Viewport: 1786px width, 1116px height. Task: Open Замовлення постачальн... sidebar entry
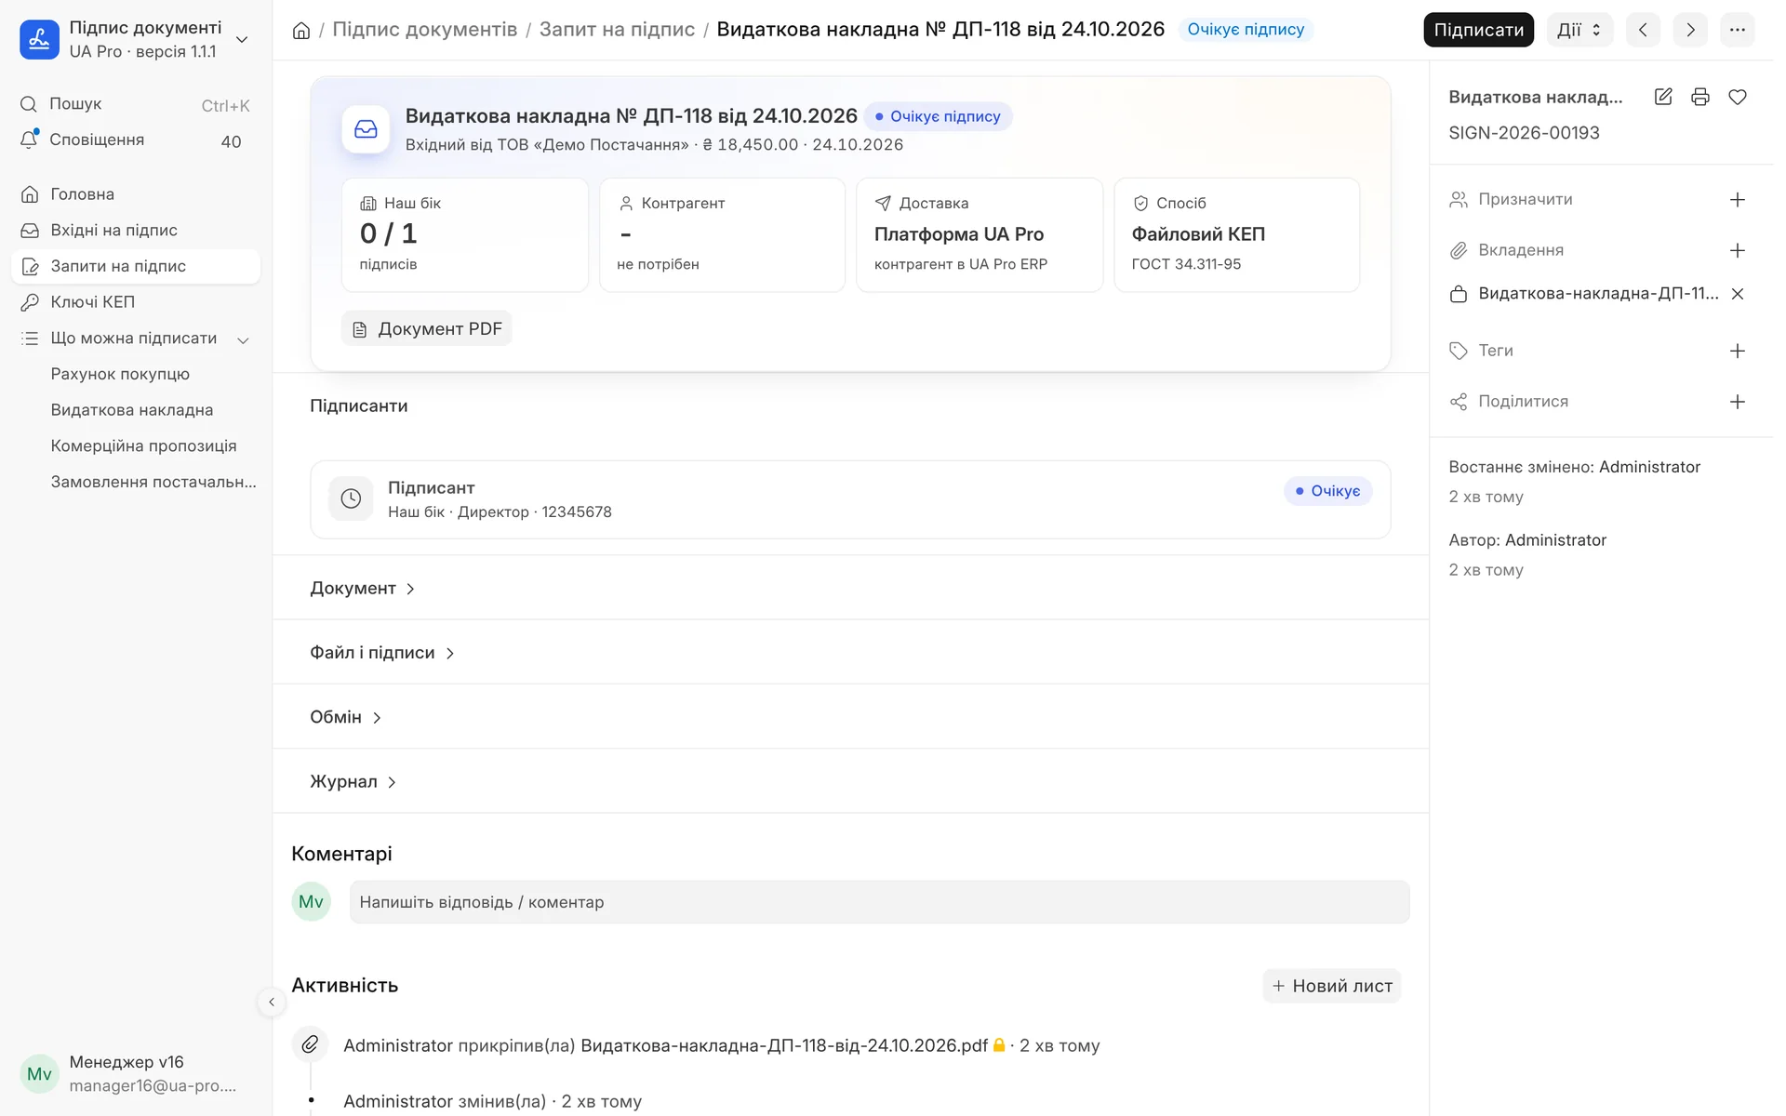[153, 482]
